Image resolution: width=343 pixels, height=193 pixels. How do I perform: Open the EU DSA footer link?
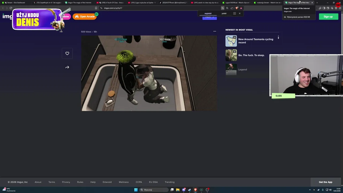click(x=153, y=182)
